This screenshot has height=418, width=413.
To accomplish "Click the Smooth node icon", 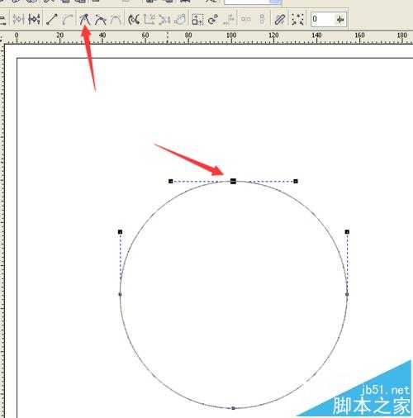I will point(101,20).
